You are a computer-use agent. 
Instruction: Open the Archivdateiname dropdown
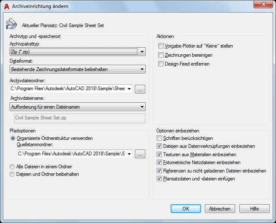point(77,107)
